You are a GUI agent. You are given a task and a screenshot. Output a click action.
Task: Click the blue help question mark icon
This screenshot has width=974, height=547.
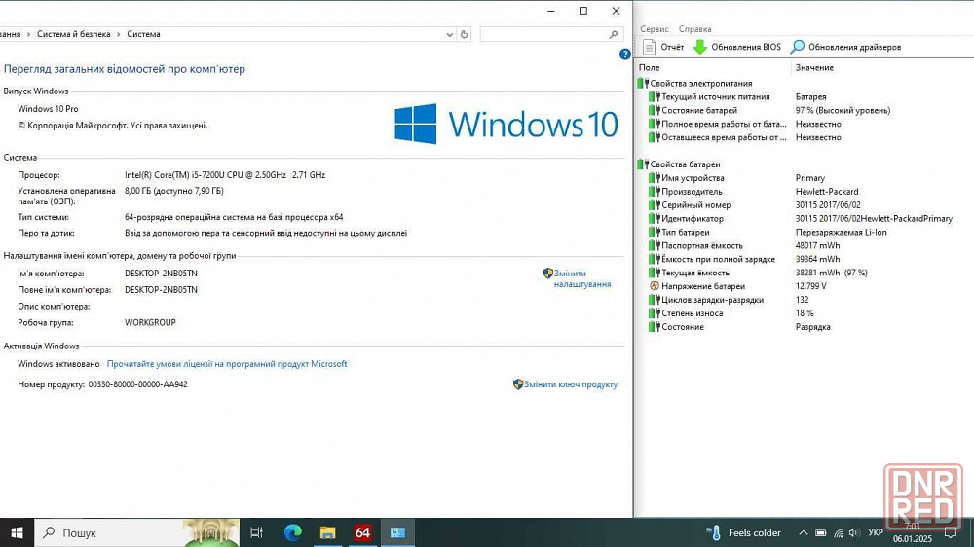625,54
